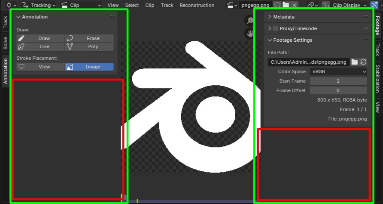Set stroke placement to View
Viewport: 383px width, 204px height.
point(40,67)
